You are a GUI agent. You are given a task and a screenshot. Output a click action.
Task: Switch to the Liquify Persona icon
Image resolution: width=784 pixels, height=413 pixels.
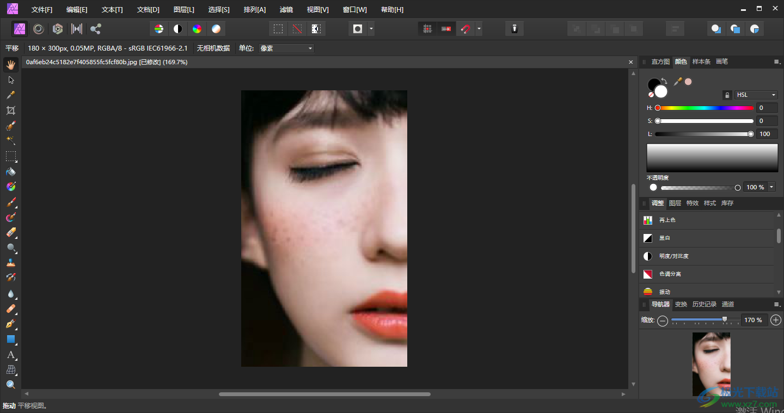[39, 29]
